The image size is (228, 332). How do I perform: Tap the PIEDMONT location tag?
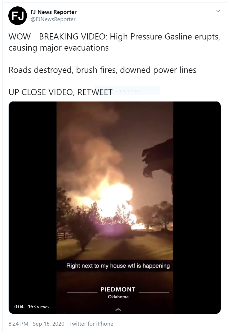(x=118, y=289)
